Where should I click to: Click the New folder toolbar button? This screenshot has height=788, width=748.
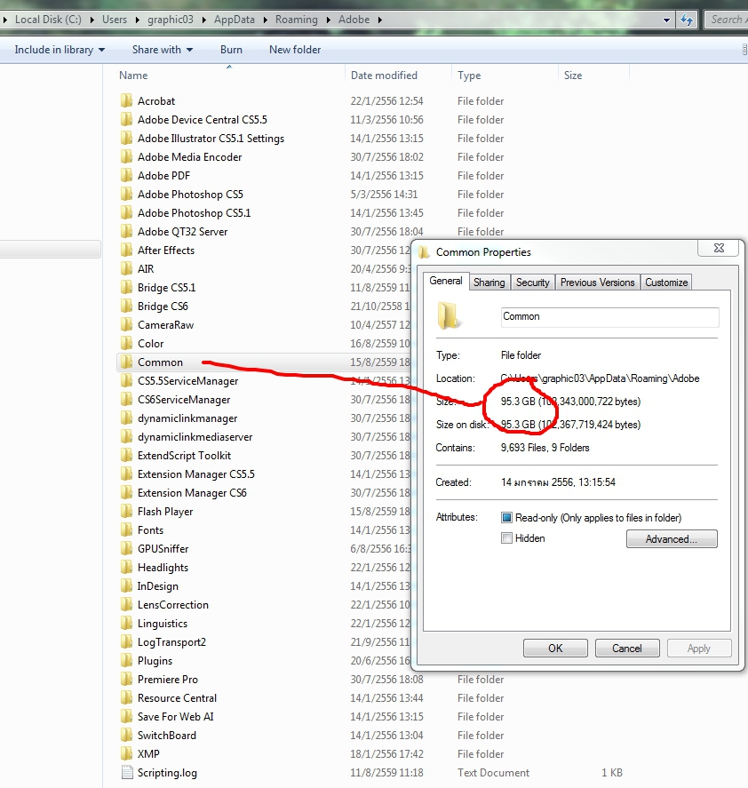295,49
